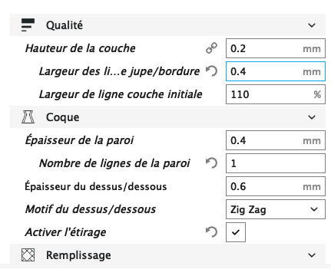Reset Largeur des lignes de jupe/bordure value
The width and height of the screenshot is (331, 279).
point(211,71)
